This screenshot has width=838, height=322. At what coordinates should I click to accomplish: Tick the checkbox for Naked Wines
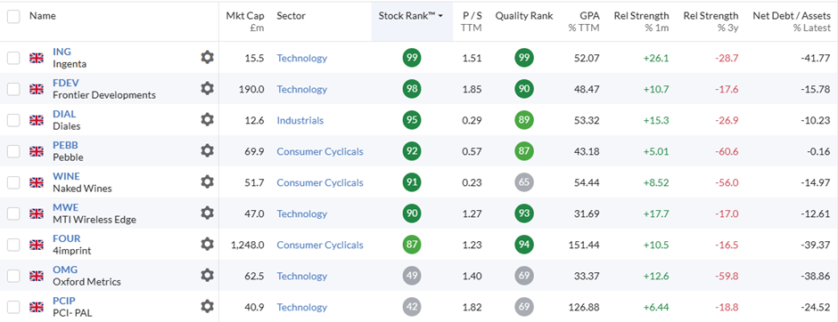tap(13, 183)
